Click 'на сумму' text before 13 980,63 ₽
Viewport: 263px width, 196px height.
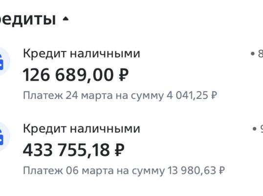pyautogui.click(x=141, y=171)
